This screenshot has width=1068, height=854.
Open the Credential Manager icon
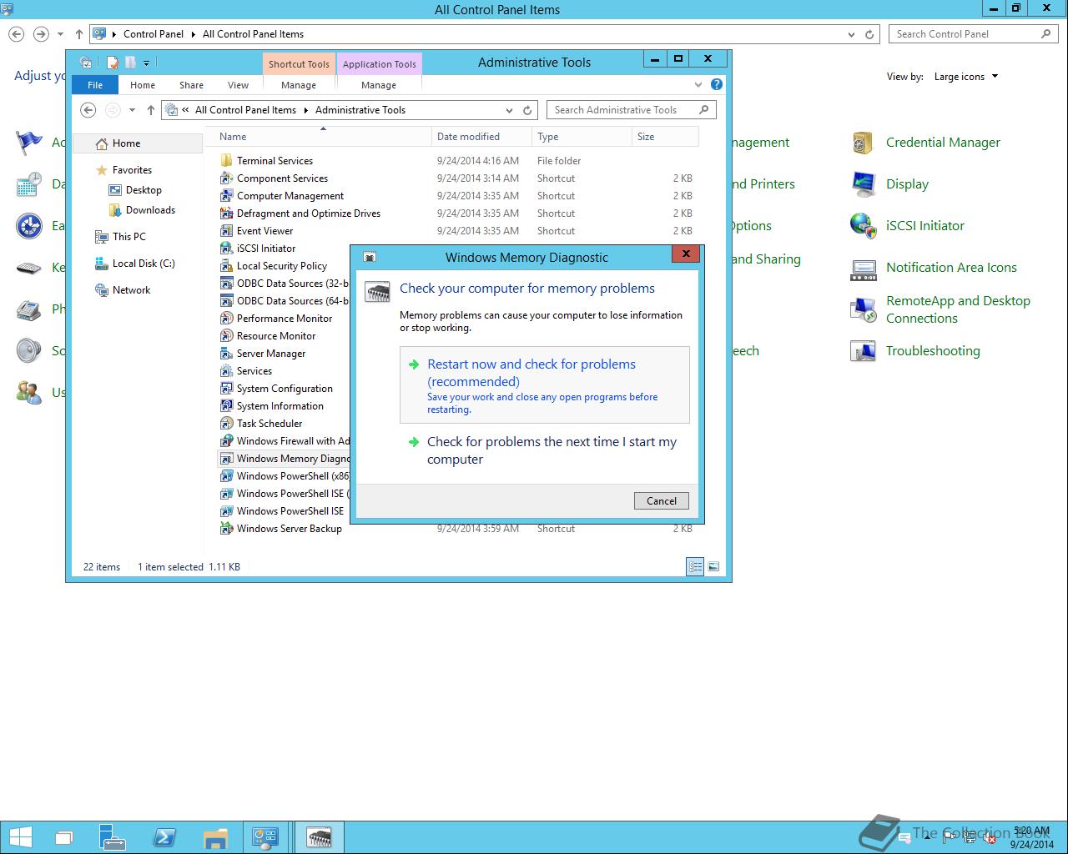[863, 143]
